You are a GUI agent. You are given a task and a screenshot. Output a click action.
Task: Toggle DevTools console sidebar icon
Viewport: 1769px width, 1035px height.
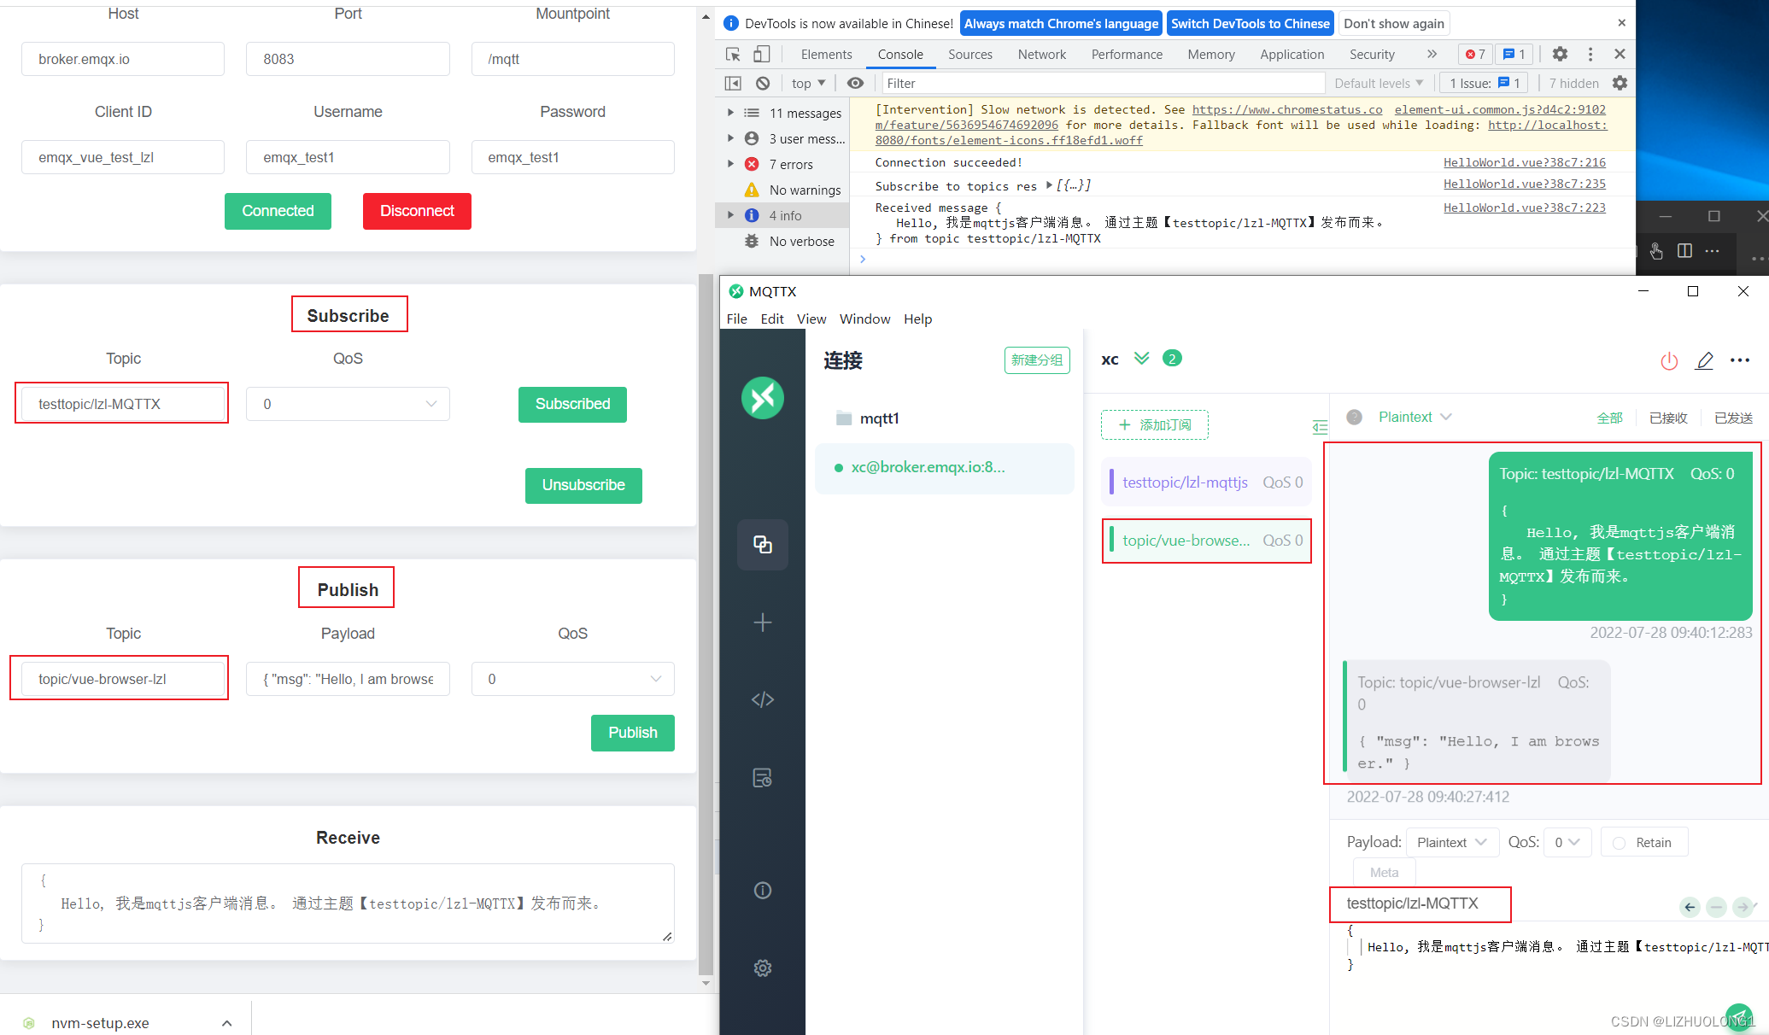tap(733, 83)
